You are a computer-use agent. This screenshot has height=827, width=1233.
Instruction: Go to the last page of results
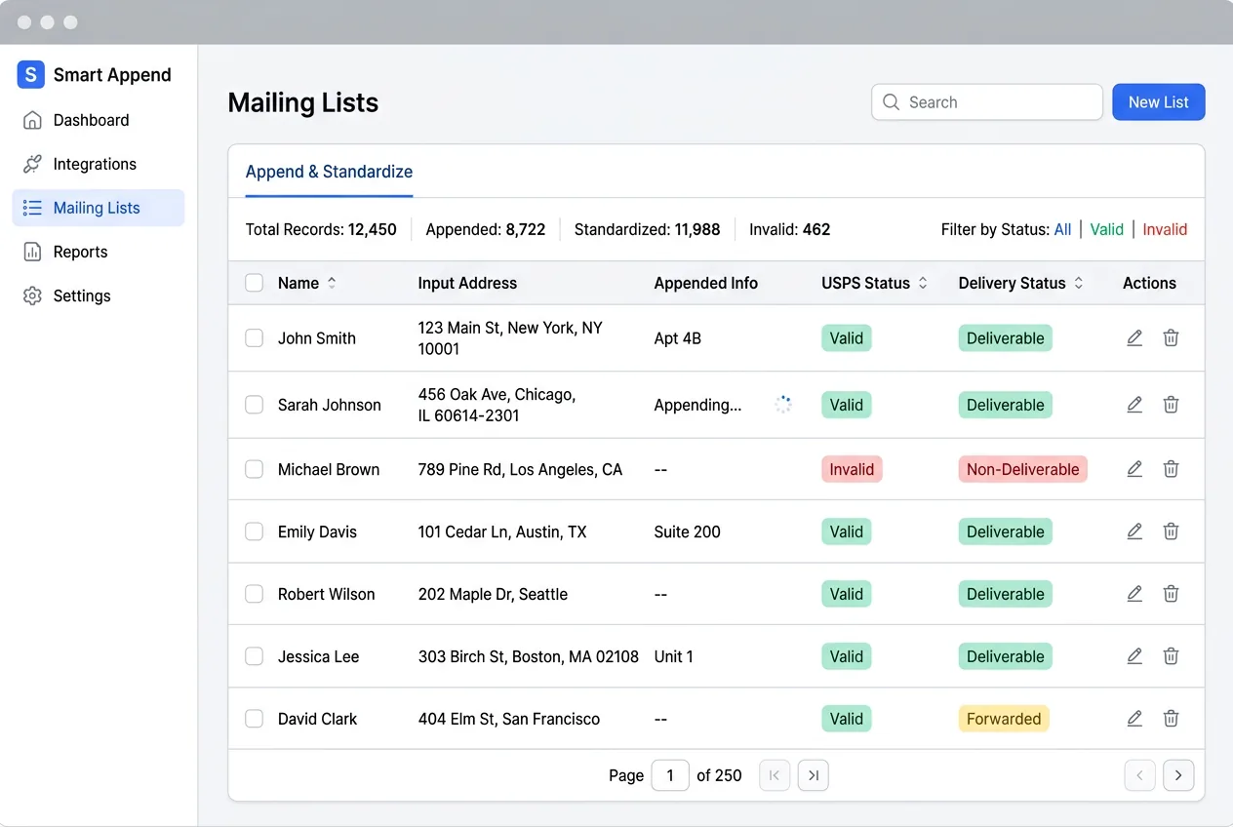pos(813,775)
